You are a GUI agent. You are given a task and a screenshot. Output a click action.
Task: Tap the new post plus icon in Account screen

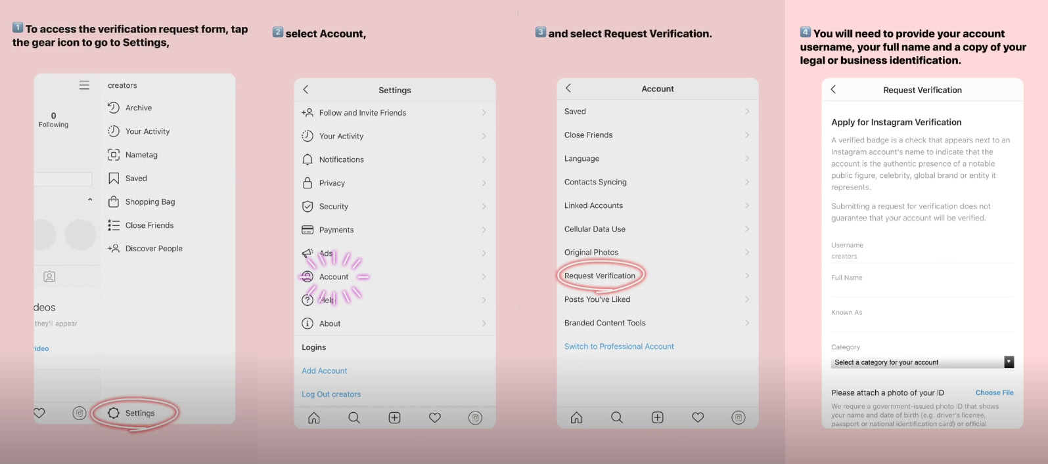[x=657, y=417]
